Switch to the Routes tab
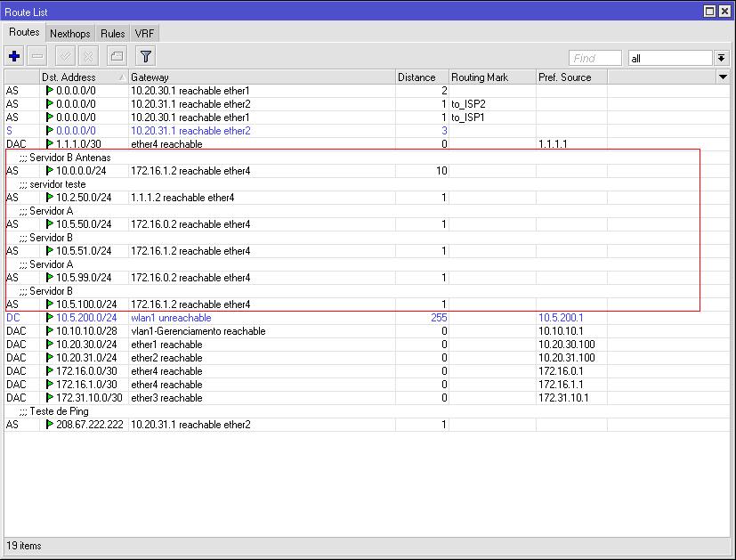The height and width of the screenshot is (560, 736). (x=24, y=32)
